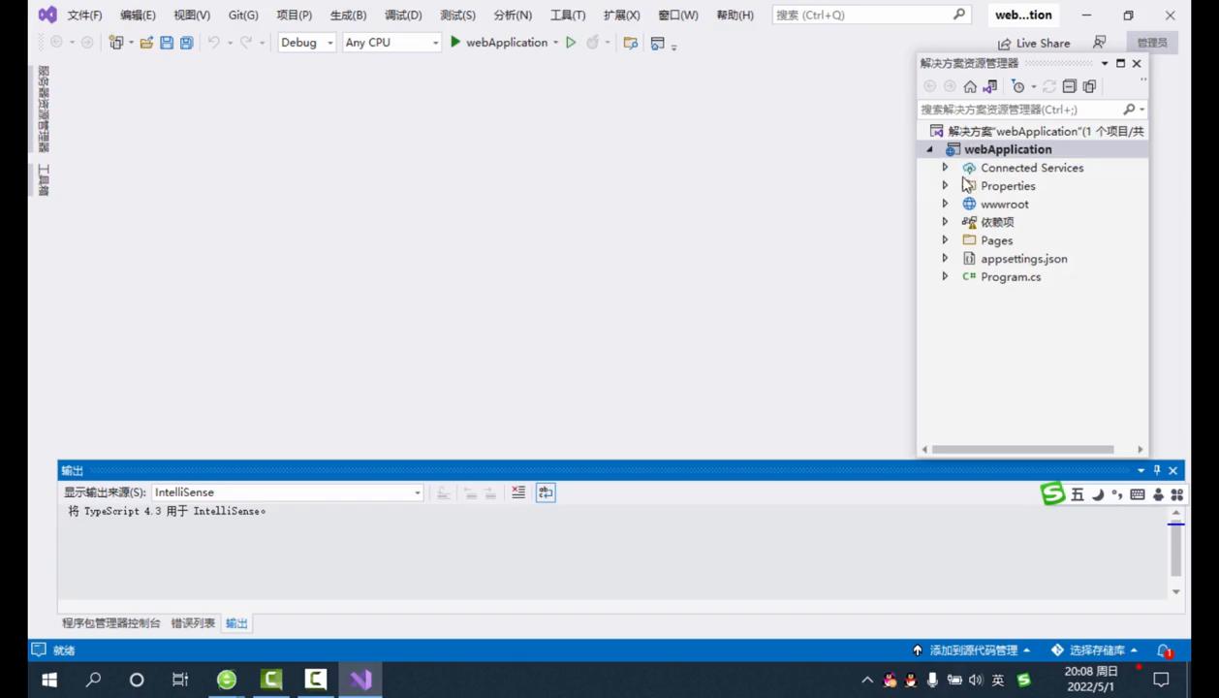Viewport: 1219px width, 698px height.
Task: Start debugging with the green webApplication play icon
Action: [x=455, y=43]
